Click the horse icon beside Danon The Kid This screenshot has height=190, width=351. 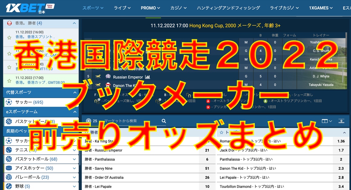98,85
